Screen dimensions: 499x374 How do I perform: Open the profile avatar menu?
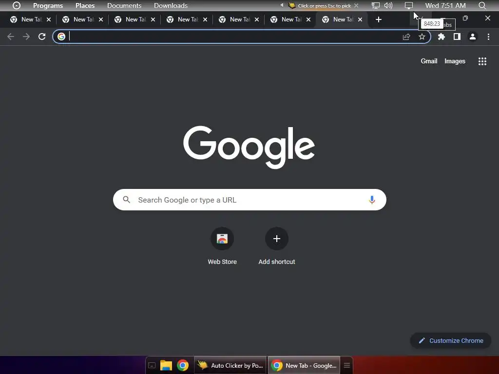(473, 37)
